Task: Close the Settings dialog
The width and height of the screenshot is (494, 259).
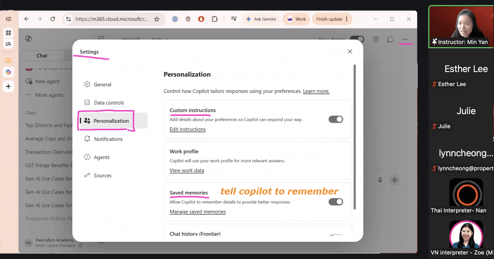Action: [350, 51]
